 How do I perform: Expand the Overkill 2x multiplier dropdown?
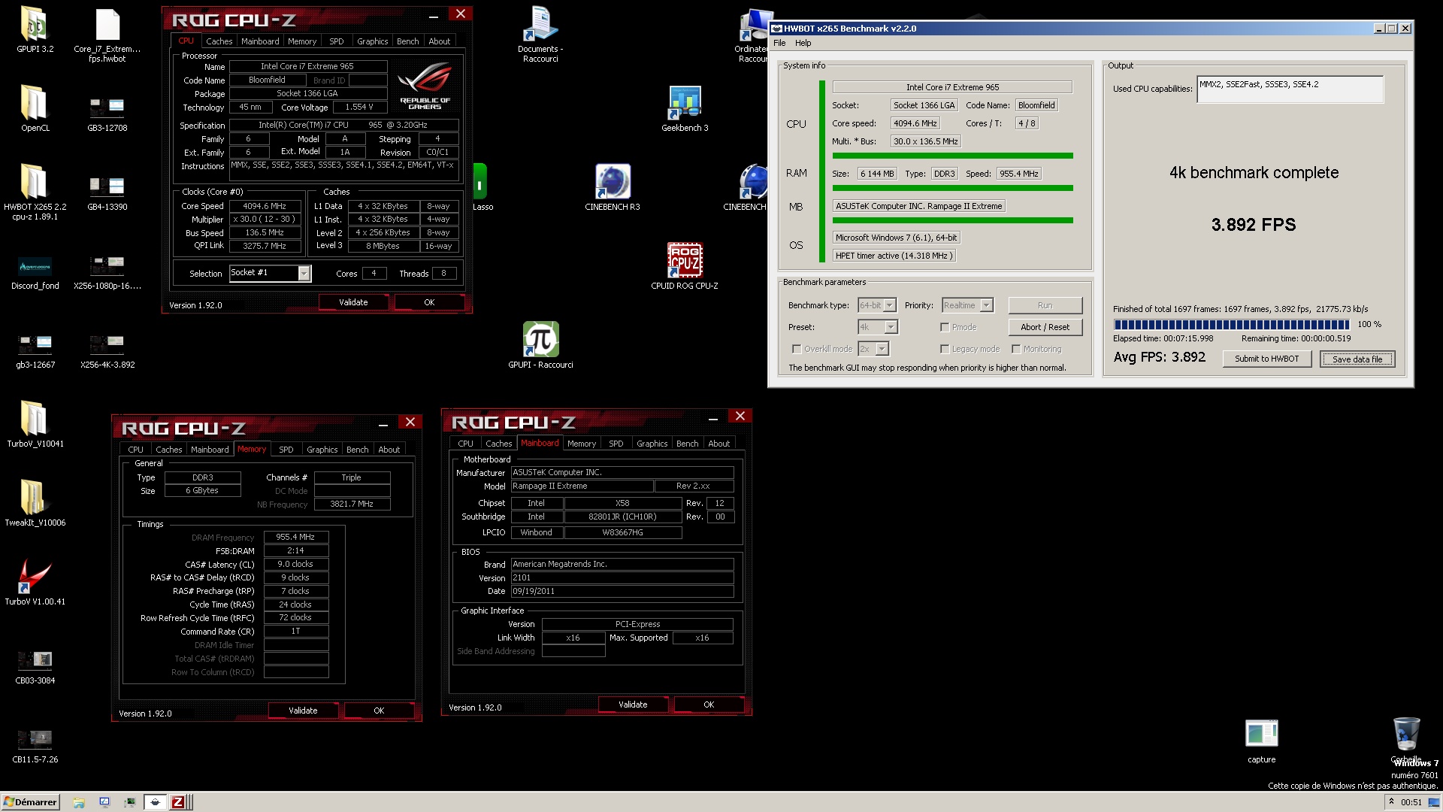[882, 349]
